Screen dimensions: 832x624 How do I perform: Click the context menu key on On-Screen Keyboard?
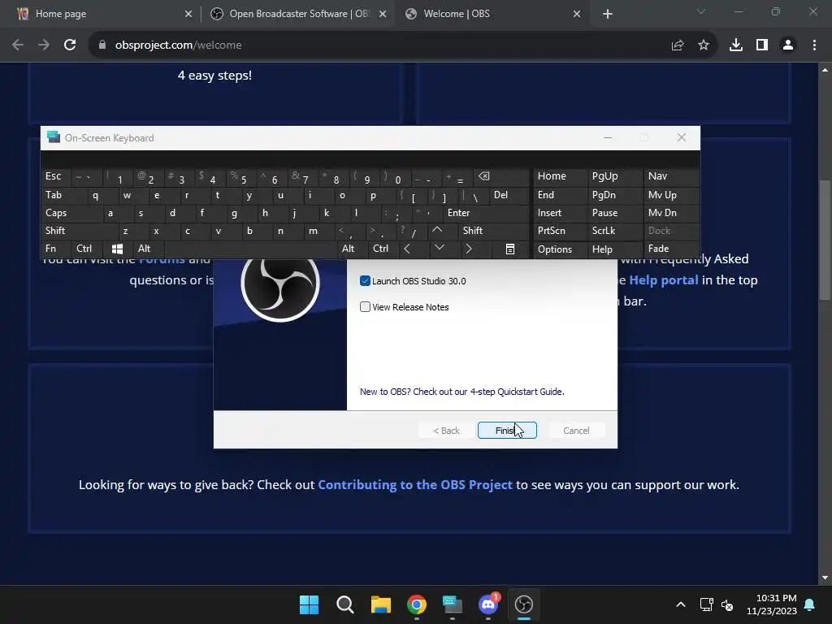[x=510, y=249]
